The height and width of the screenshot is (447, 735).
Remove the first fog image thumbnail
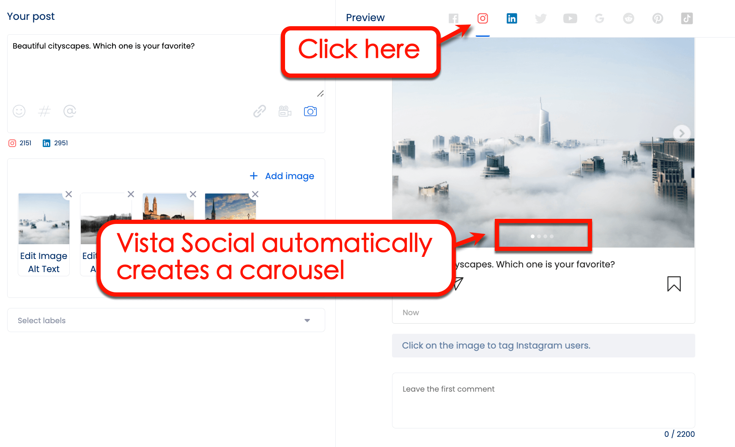[69, 194]
